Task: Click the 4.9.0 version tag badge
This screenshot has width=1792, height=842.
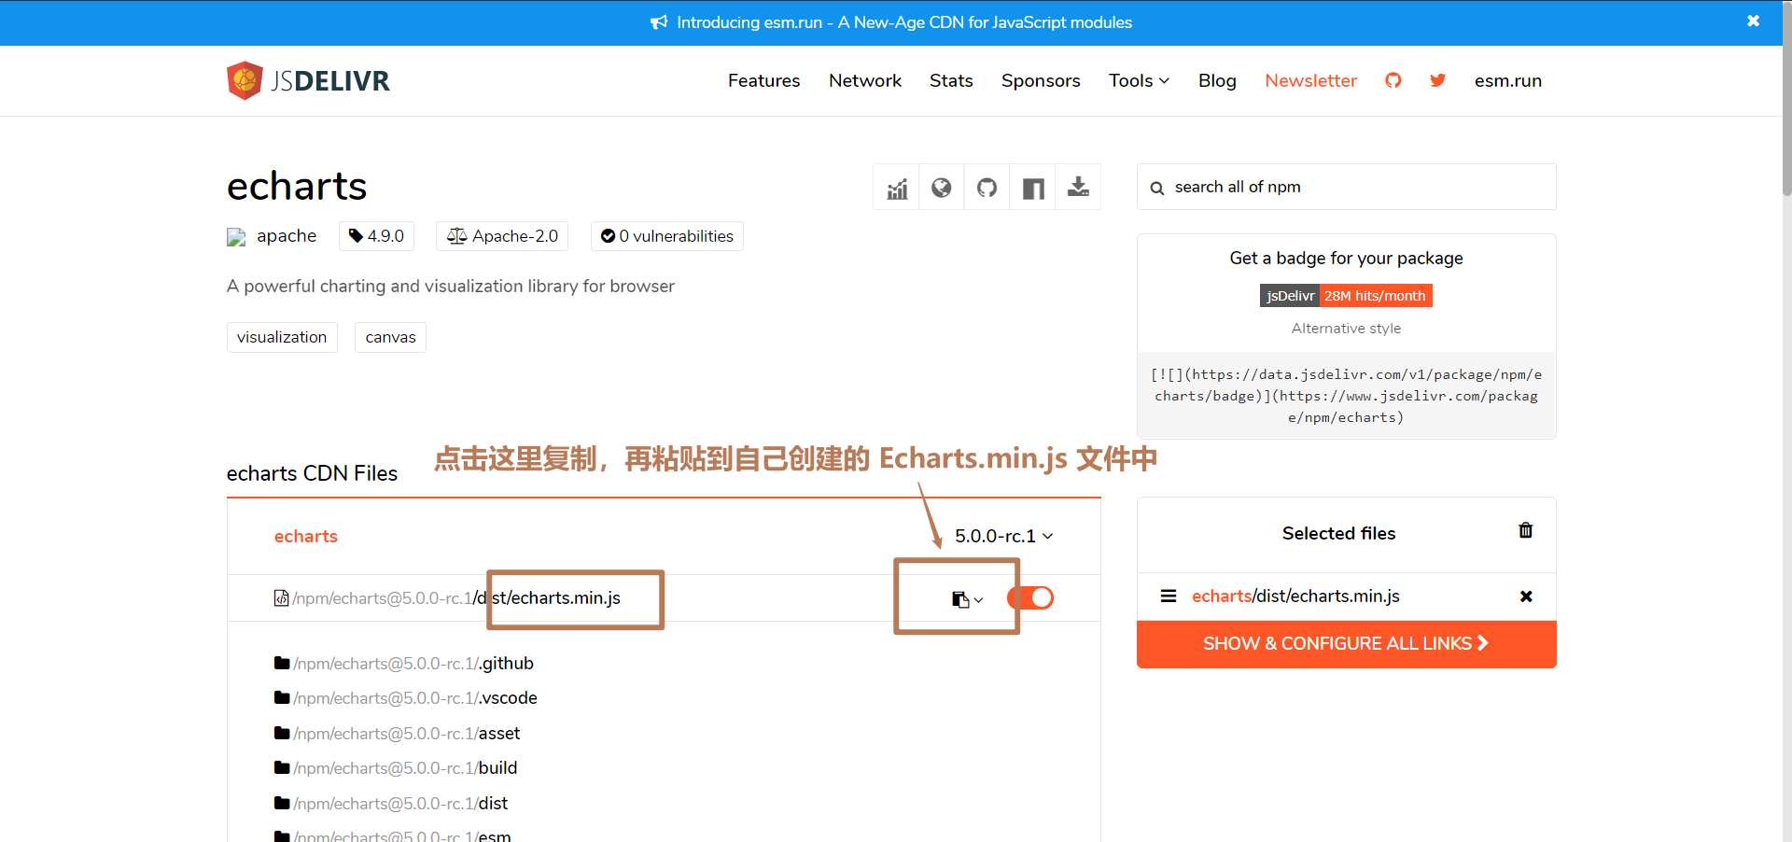Action: pyautogui.click(x=376, y=236)
